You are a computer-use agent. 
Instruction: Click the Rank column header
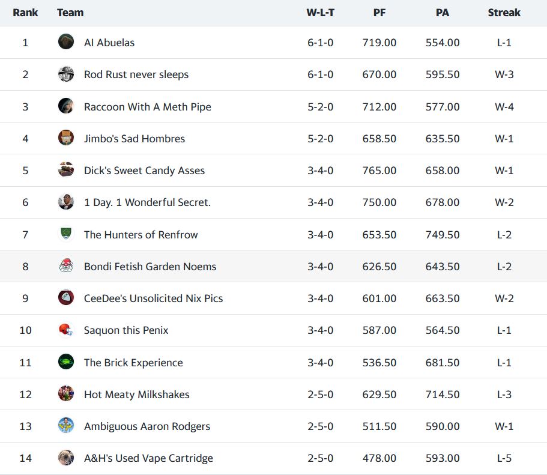click(25, 13)
